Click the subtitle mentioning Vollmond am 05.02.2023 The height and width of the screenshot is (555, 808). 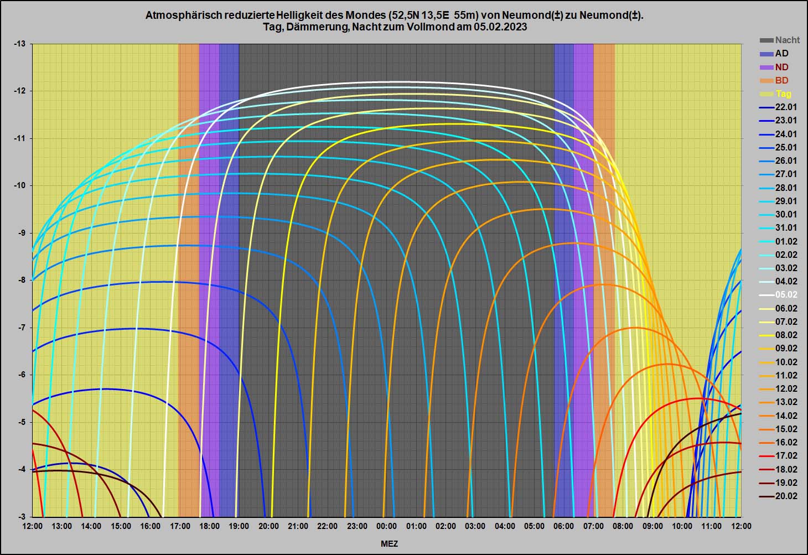click(x=394, y=27)
